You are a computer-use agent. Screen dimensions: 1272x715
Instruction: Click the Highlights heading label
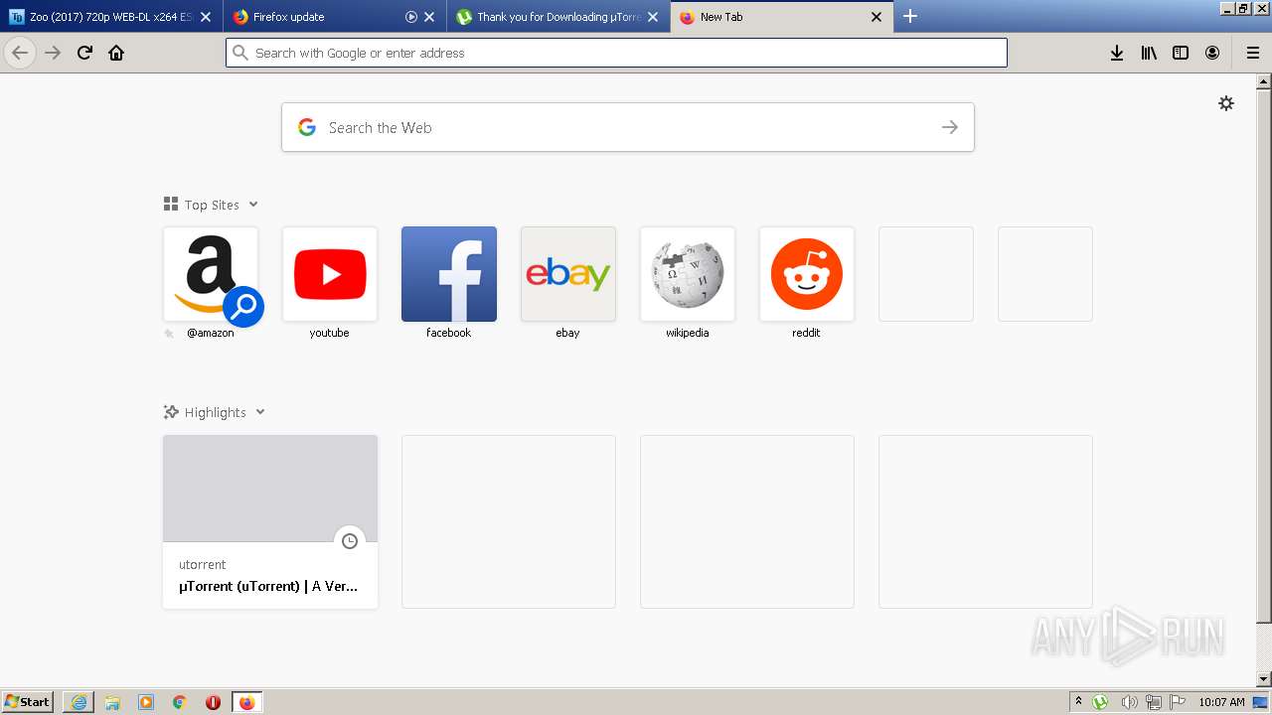(215, 412)
